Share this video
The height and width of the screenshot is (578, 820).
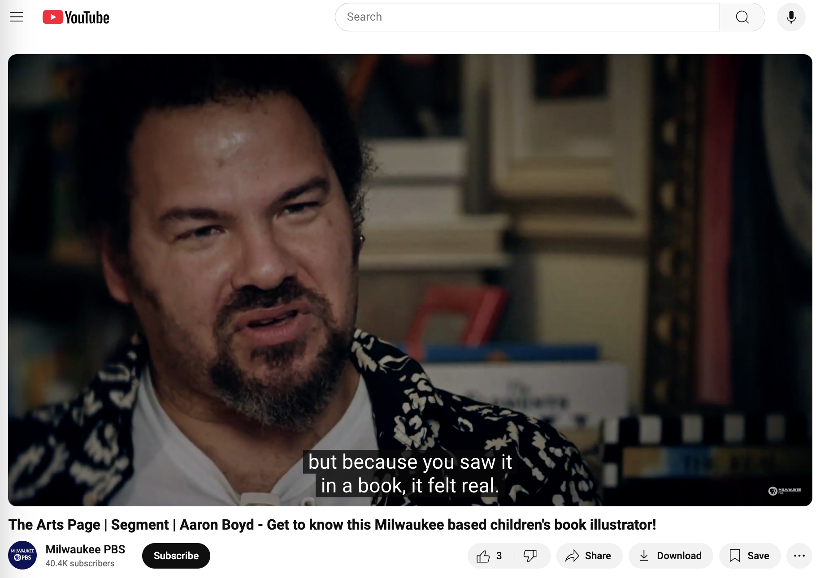click(589, 556)
